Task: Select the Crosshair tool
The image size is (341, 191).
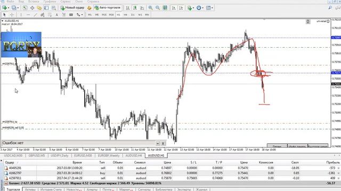Action: (x=12, y=15)
